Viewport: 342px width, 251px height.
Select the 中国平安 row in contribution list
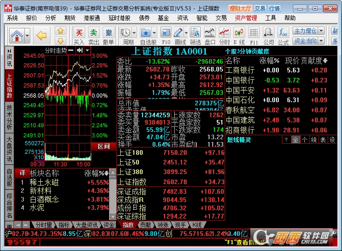point(240,90)
